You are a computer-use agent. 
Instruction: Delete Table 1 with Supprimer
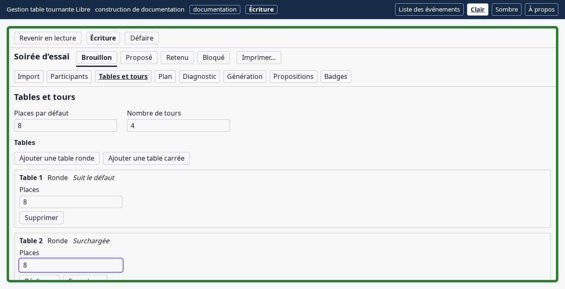click(x=41, y=218)
